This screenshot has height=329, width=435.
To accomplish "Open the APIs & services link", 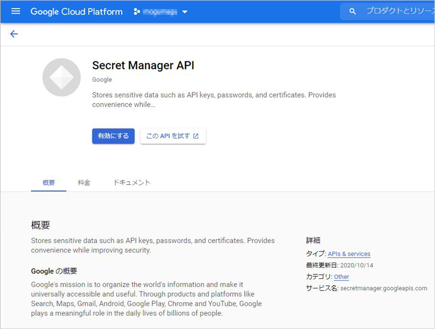I will coord(349,254).
